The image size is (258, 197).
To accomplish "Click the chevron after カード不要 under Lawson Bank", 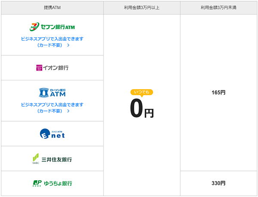I will tap(68, 111).
